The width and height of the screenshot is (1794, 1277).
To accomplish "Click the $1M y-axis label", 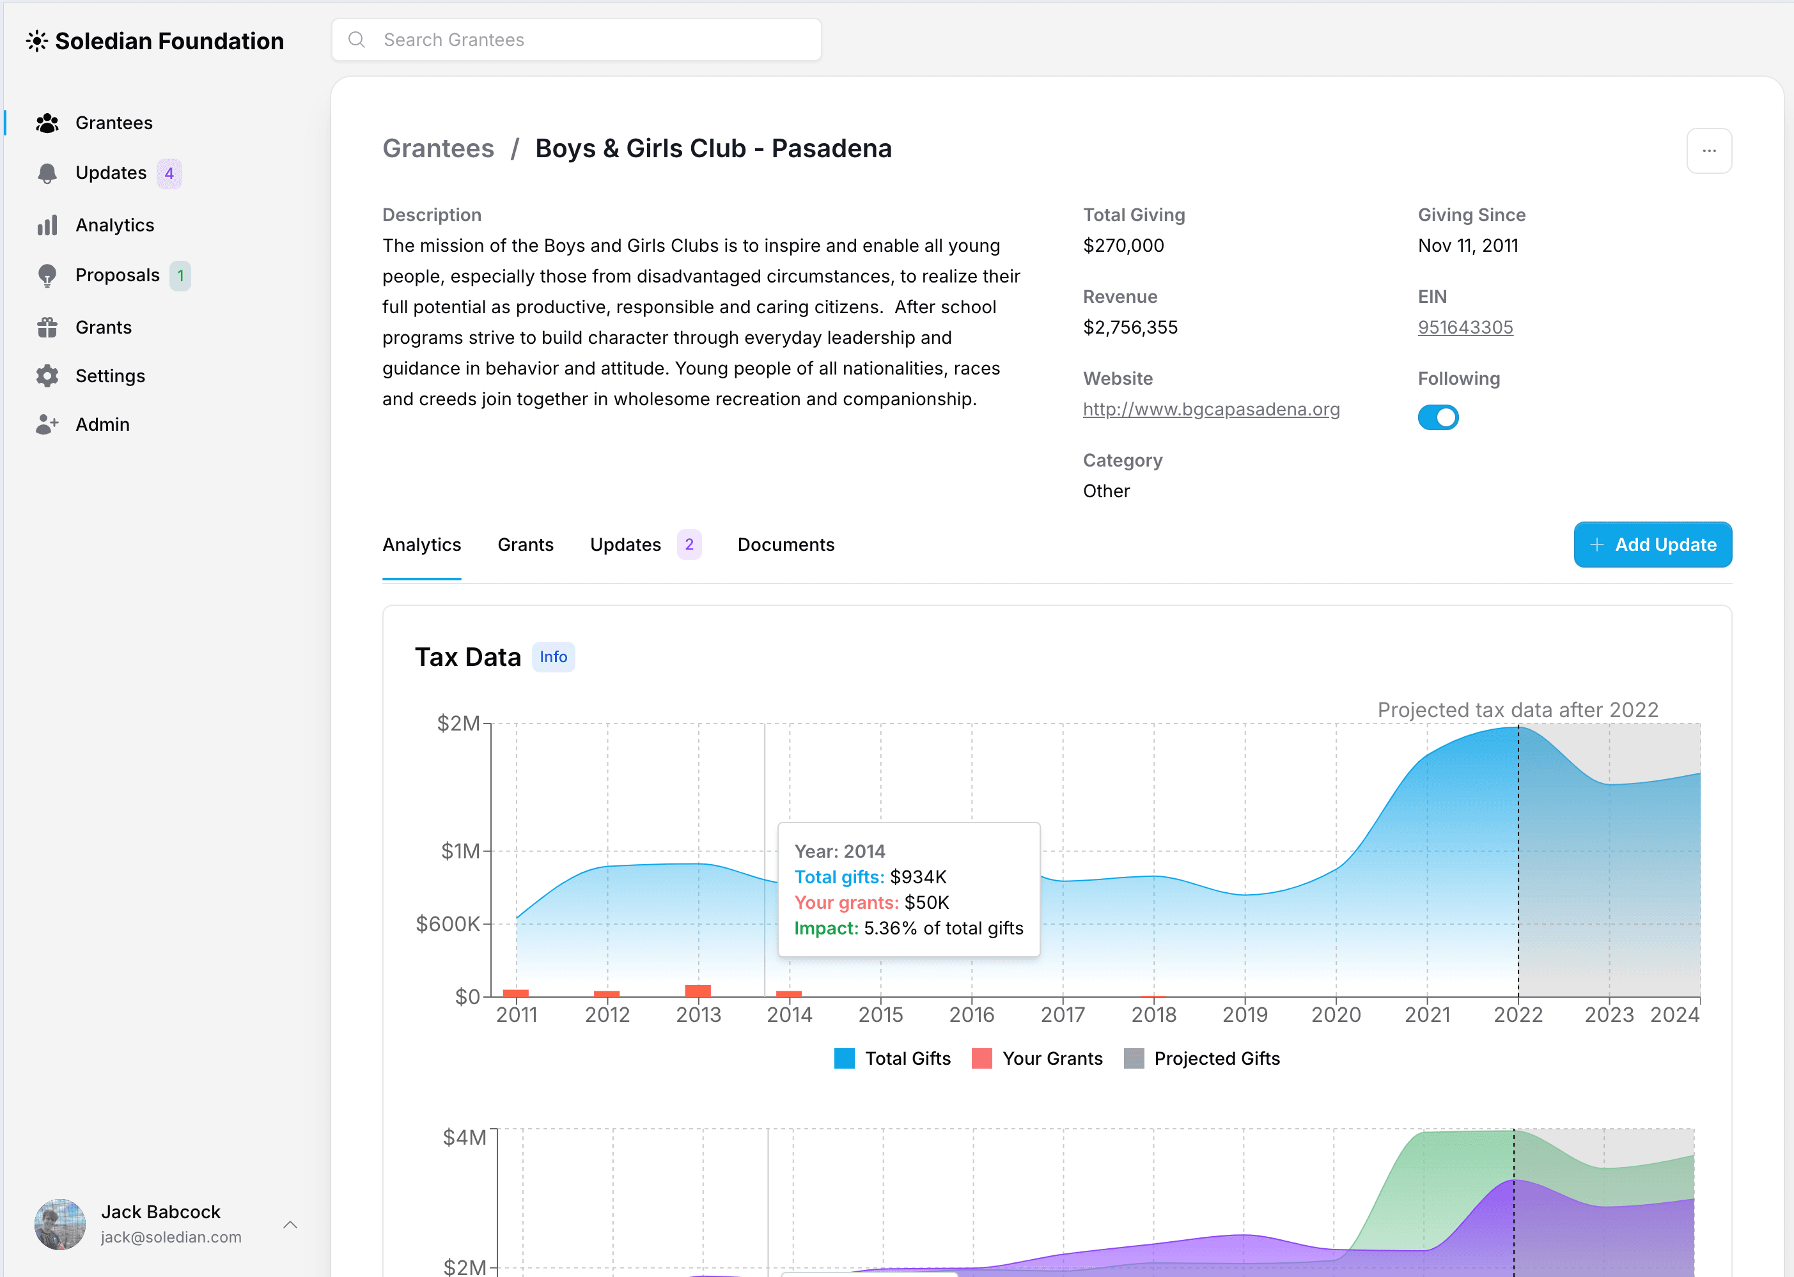I will [x=460, y=851].
